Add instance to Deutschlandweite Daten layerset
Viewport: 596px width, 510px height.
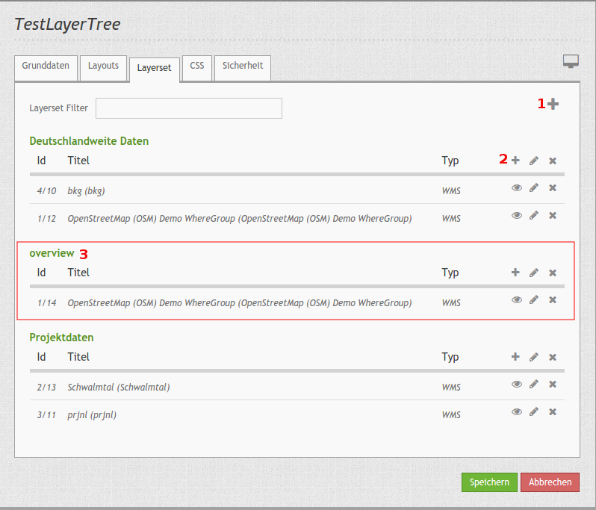click(x=515, y=161)
